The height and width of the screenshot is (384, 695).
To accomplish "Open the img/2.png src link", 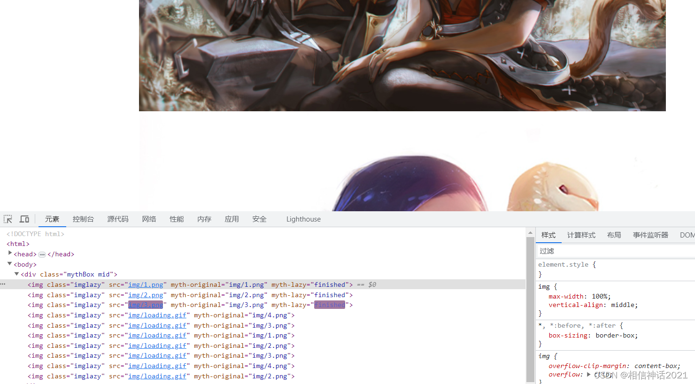I will (x=146, y=295).
